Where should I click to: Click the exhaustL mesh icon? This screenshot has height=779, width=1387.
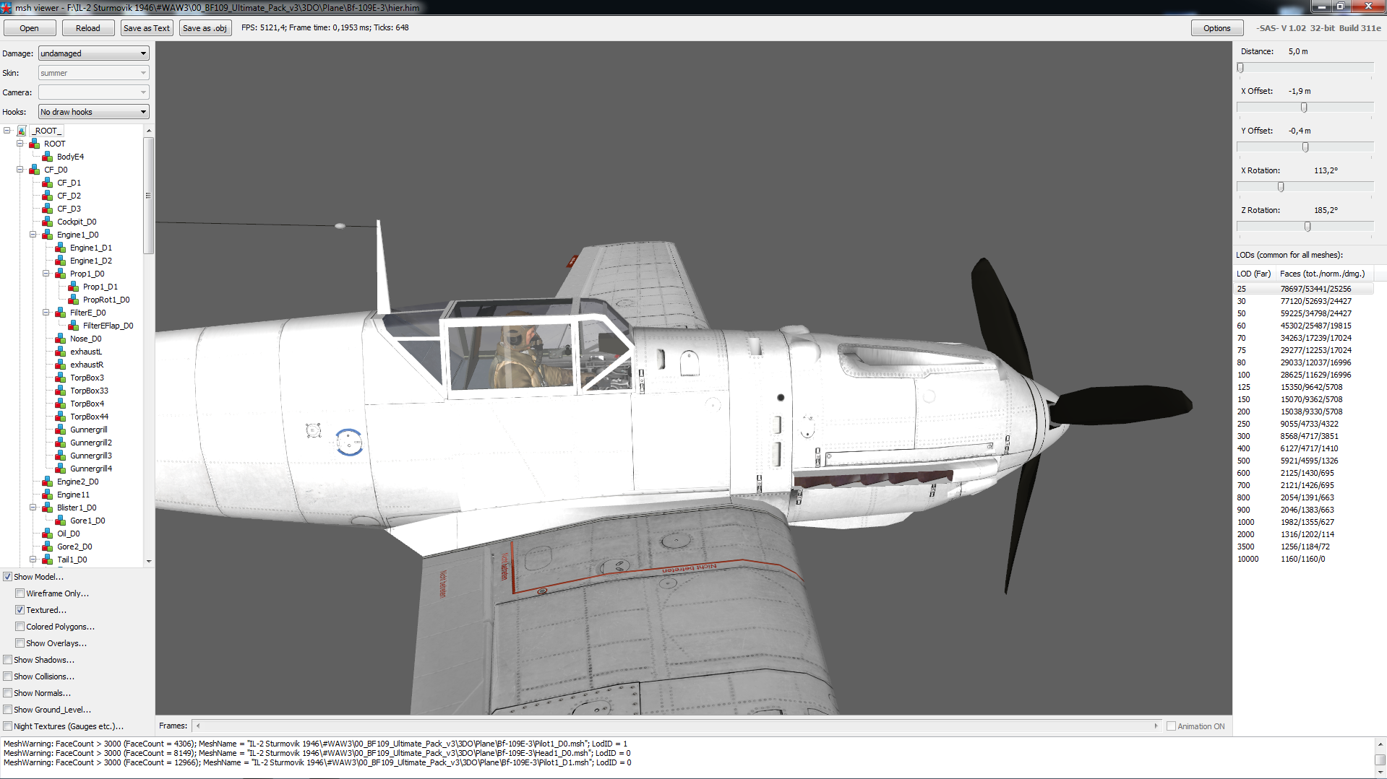coord(60,352)
